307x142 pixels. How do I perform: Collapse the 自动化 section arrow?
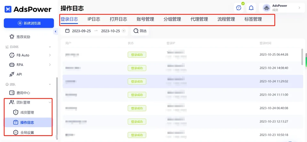(50, 47)
